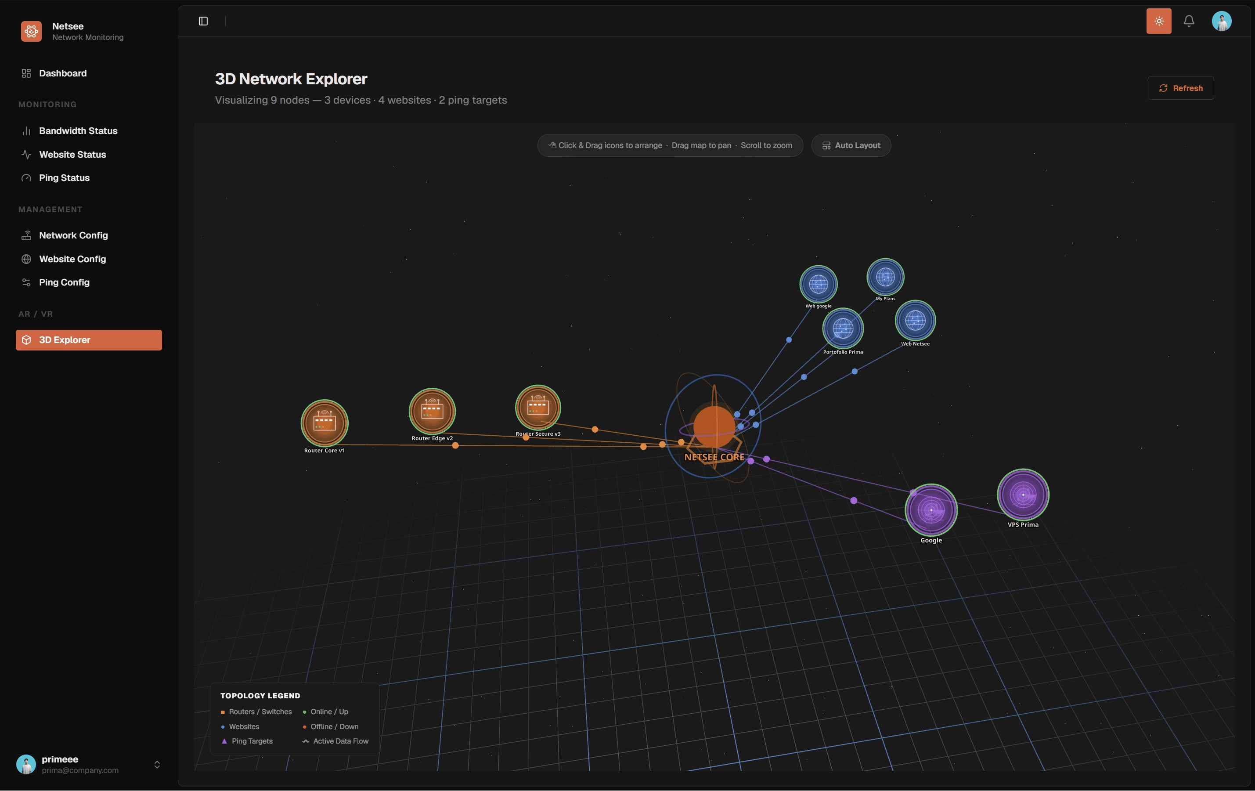
Task: Click Routers / Switches legend entry
Action: tap(256, 712)
